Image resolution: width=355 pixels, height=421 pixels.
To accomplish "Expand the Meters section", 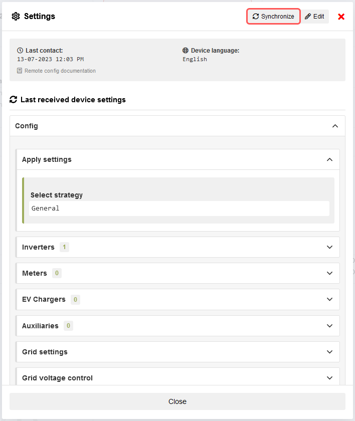I will point(329,273).
